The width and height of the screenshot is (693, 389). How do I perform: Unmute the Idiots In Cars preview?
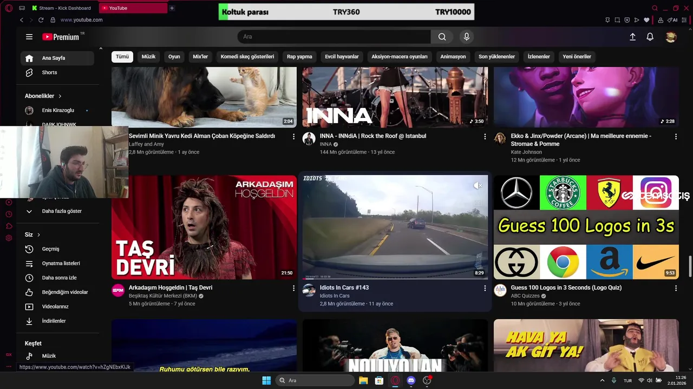(x=478, y=185)
